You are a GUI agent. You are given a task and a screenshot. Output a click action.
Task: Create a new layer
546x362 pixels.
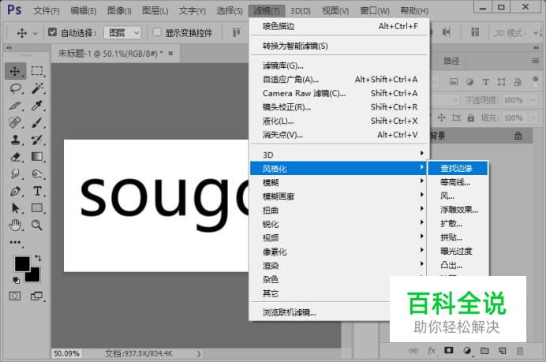[x=503, y=350]
